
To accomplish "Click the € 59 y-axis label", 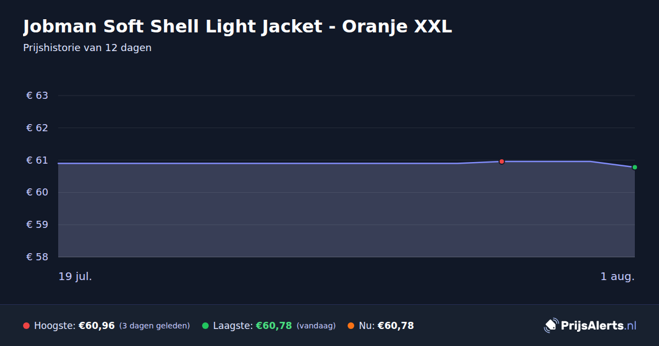I will point(37,225).
